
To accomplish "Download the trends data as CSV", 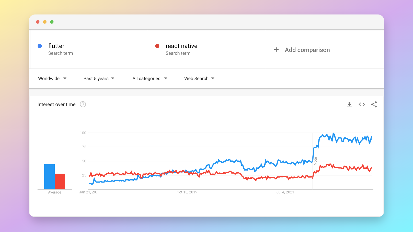I will (x=349, y=104).
